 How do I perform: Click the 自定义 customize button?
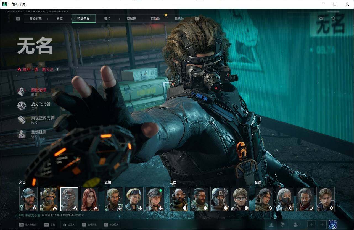[68, 224]
